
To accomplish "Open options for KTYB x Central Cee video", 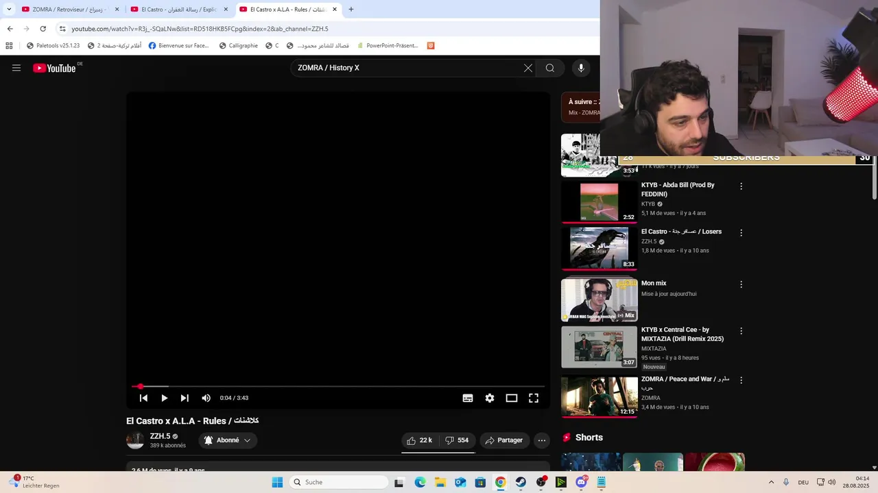I will click(x=741, y=331).
